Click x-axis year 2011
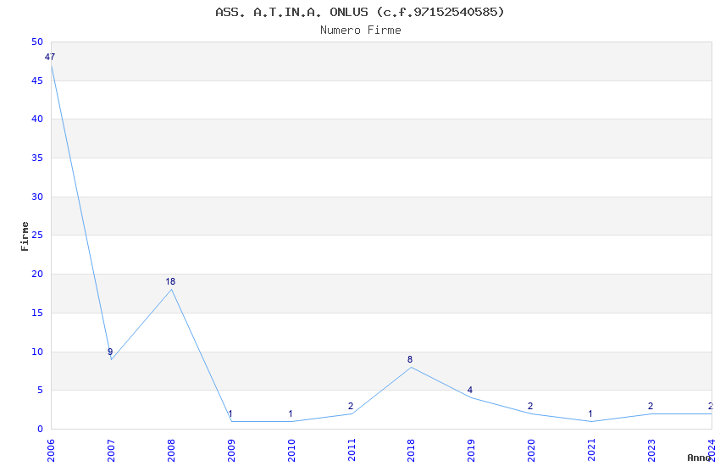 tap(352, 450)
